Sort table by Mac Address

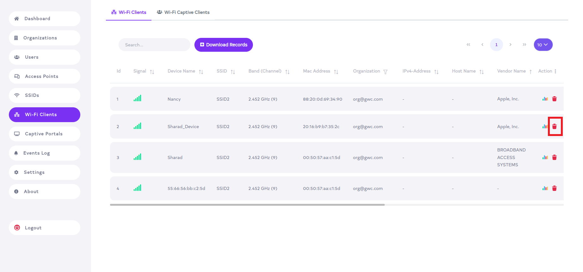(336, 72)
